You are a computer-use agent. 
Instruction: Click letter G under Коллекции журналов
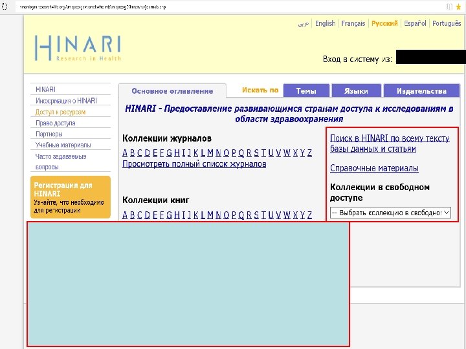click(169, 153)
